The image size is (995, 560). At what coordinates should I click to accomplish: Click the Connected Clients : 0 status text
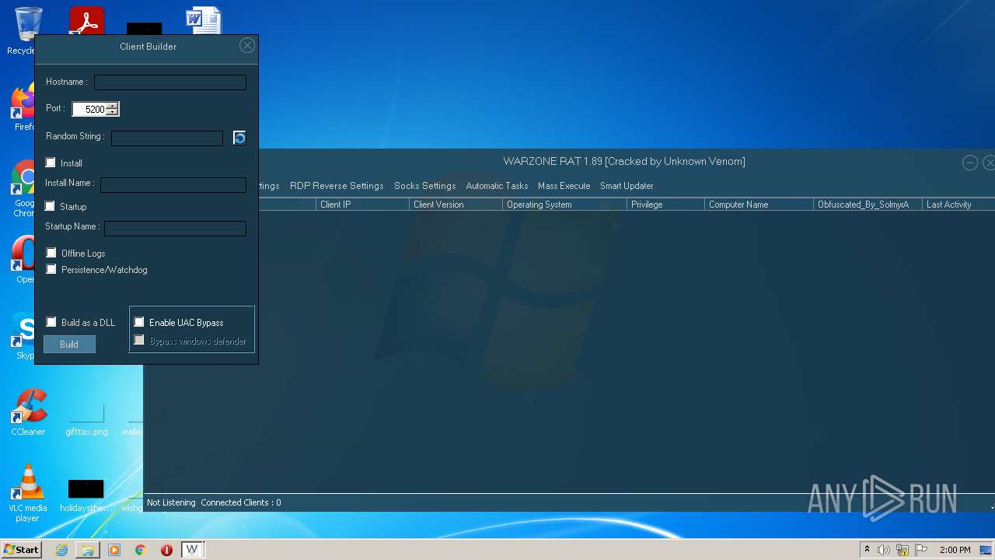point(241,502)
